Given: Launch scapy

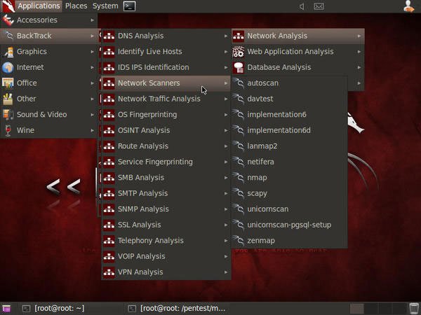Looking at the screenshot, I should [289, 193].
